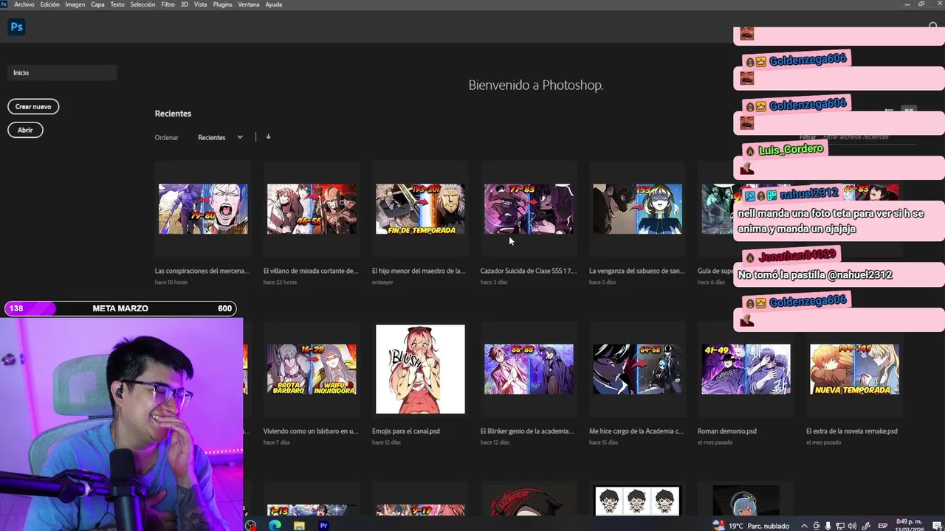Viewport: 945px width, 531px height.
Task: Open Me hice cargo de la Academia thumbnail
Action: (637, 369)
